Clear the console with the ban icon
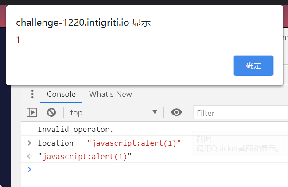288x187 pixels. [x=51, y=113]
